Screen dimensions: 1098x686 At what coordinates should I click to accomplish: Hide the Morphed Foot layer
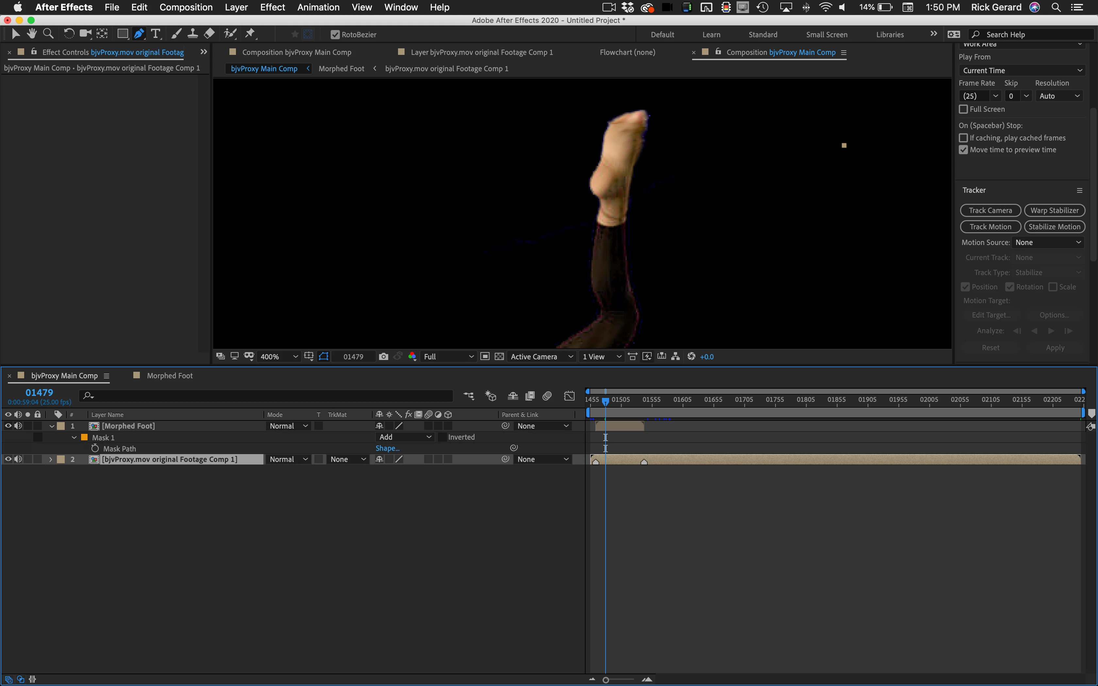pyautogui.click(x=8, y=426)
